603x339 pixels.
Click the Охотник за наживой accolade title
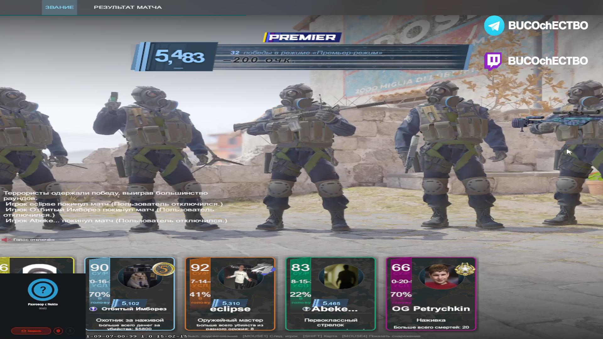[x=130, y=320]
